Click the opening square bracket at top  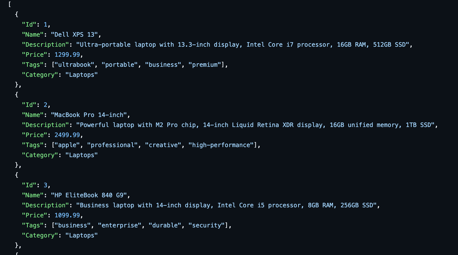point(10,4)
